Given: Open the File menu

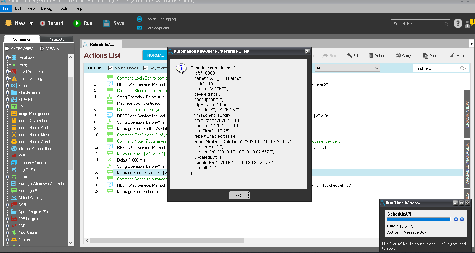Looking at the screenshot, I should click(x=6, y=8).
